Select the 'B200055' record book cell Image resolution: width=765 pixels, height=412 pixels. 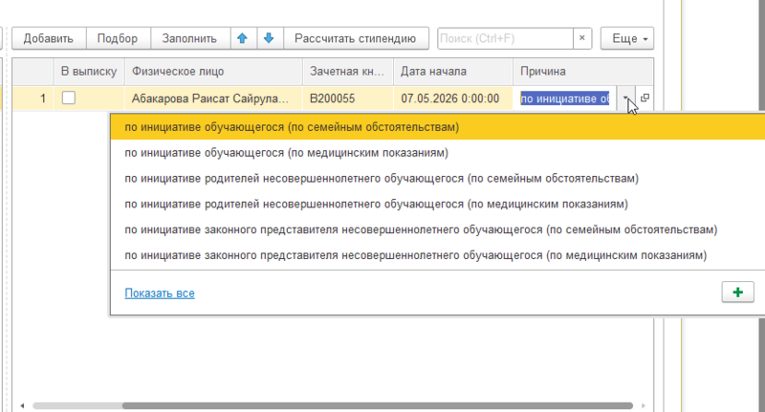tap(348, 98)
